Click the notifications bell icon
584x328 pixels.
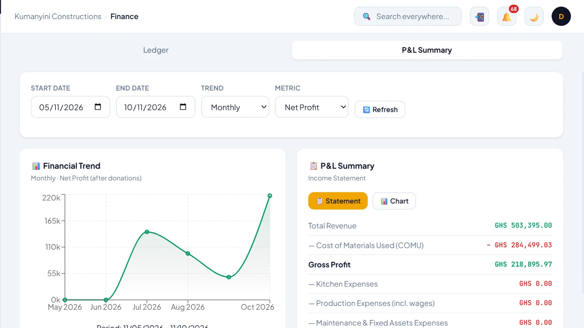507,17
